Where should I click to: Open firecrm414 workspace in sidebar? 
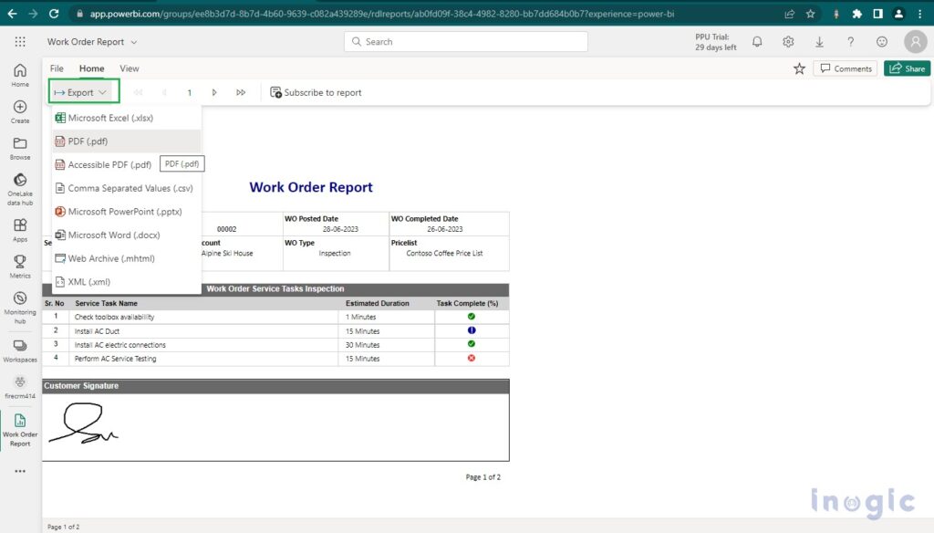coord(20,387)
